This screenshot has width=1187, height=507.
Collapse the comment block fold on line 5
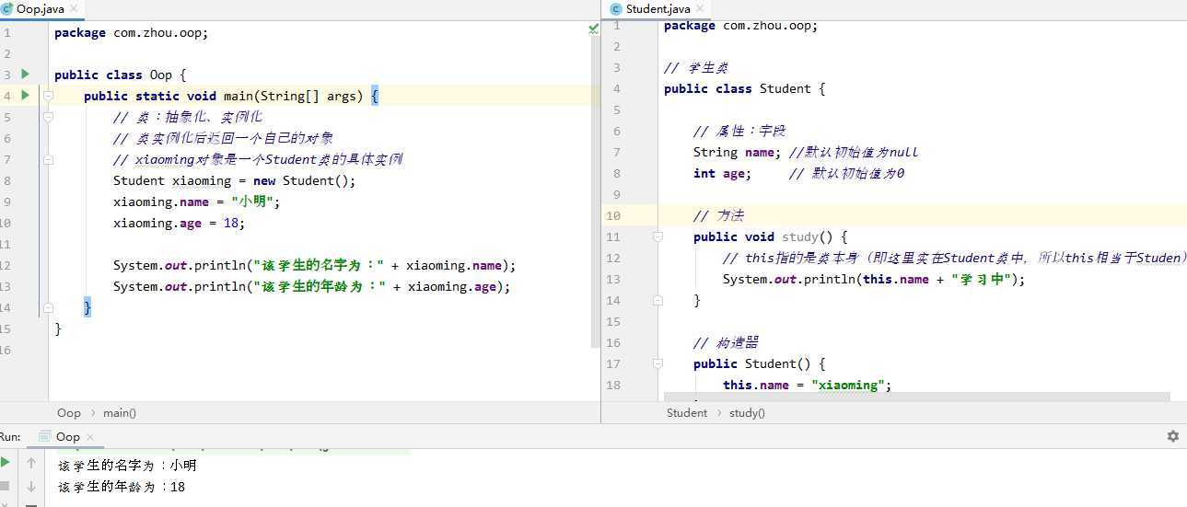pyautogui.click(x=48, y=117)
